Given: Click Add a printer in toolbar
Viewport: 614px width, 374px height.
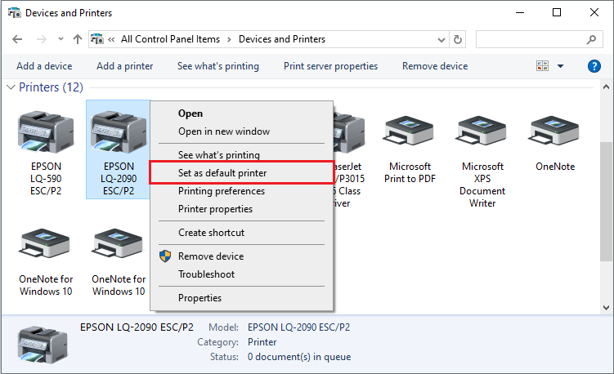Looking at the screenshot, I should click(x=124, y=66).
